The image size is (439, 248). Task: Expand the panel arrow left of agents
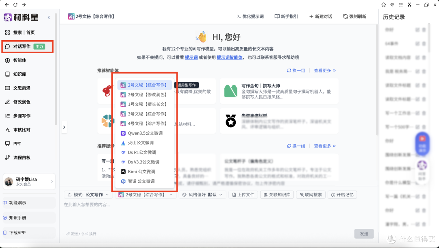[x=64, y=127]
